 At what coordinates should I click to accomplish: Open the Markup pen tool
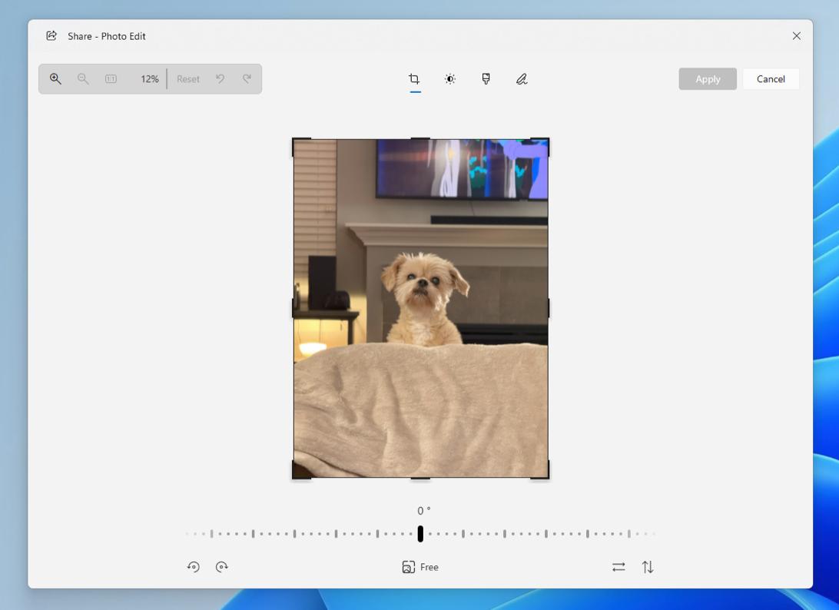(522, 79)
